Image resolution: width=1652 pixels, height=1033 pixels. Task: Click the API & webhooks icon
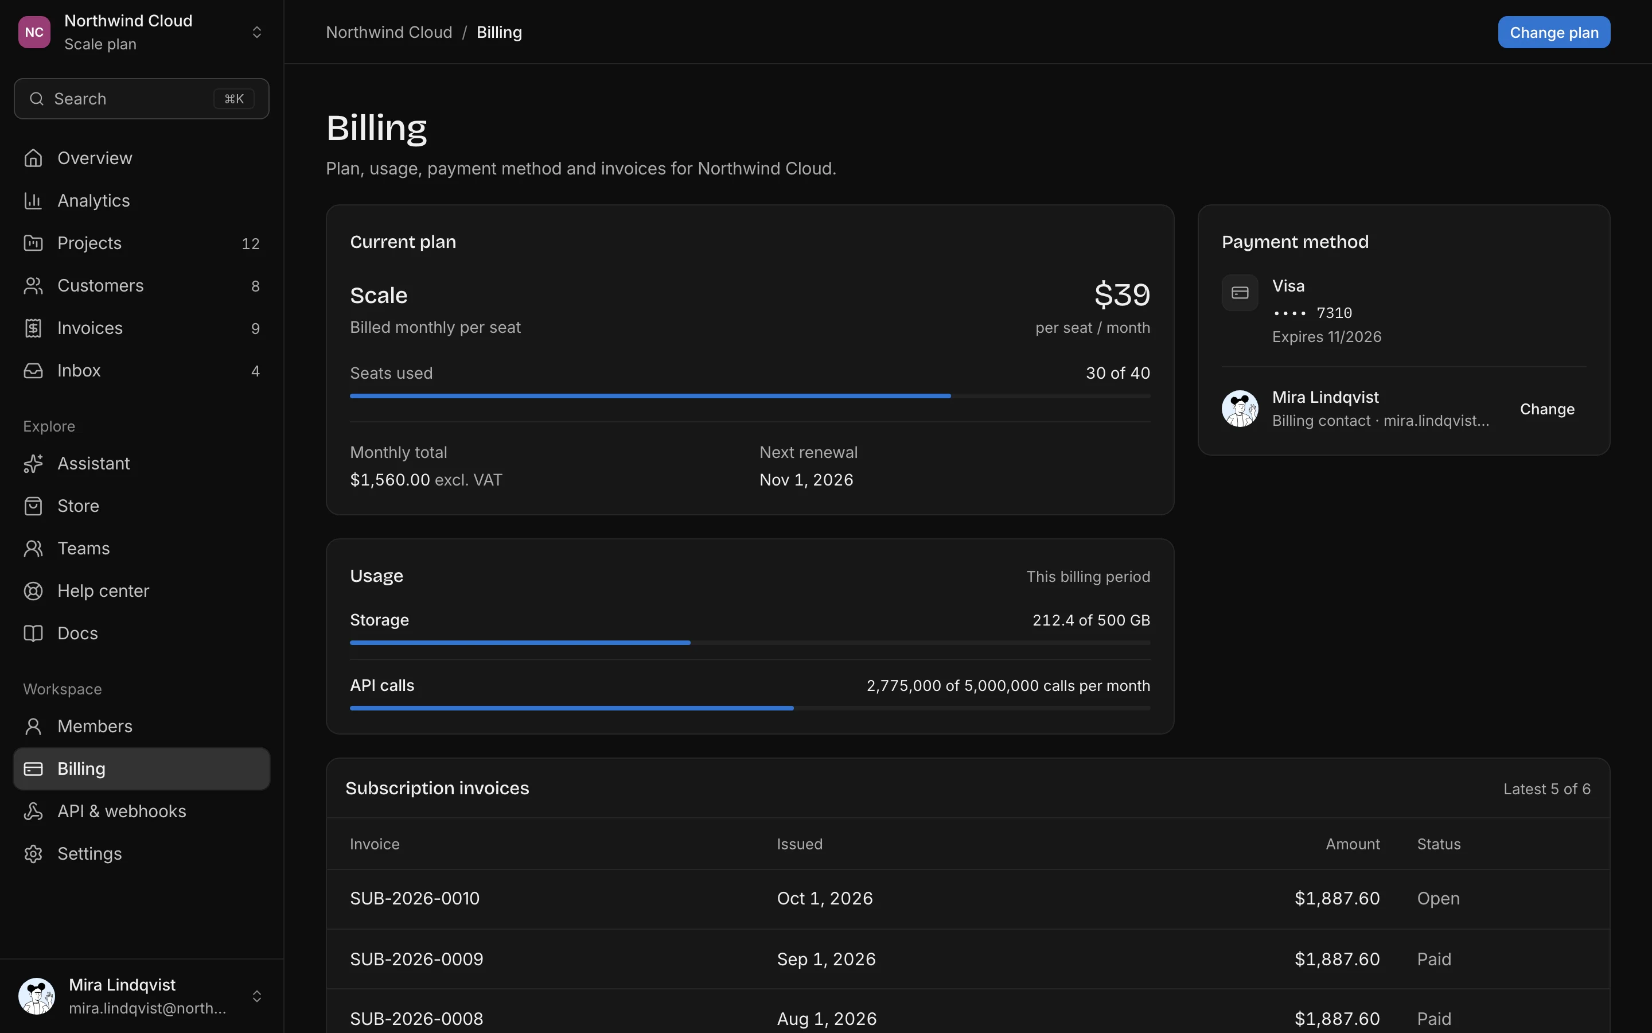tap(33, 811)
